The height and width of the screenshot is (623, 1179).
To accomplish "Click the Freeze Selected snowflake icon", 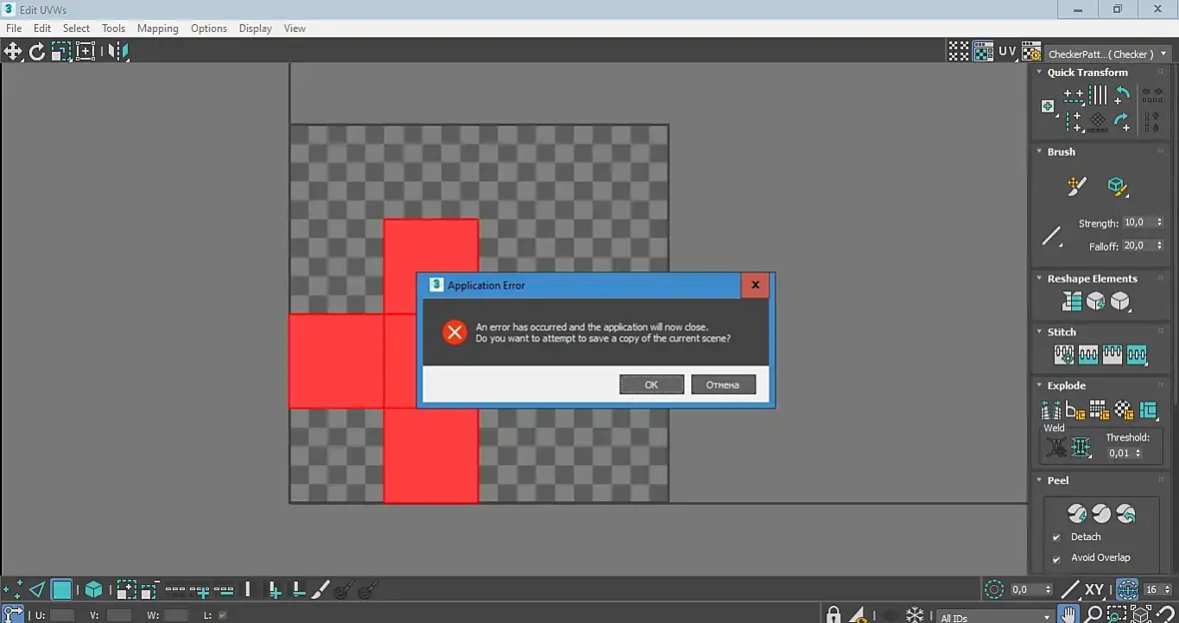I will pyautogui.click(x=914, y=614).
